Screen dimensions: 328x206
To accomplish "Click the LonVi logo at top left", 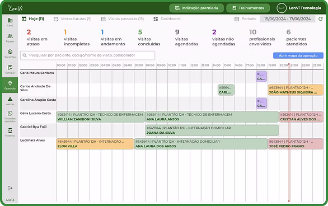I will [15, 8].
